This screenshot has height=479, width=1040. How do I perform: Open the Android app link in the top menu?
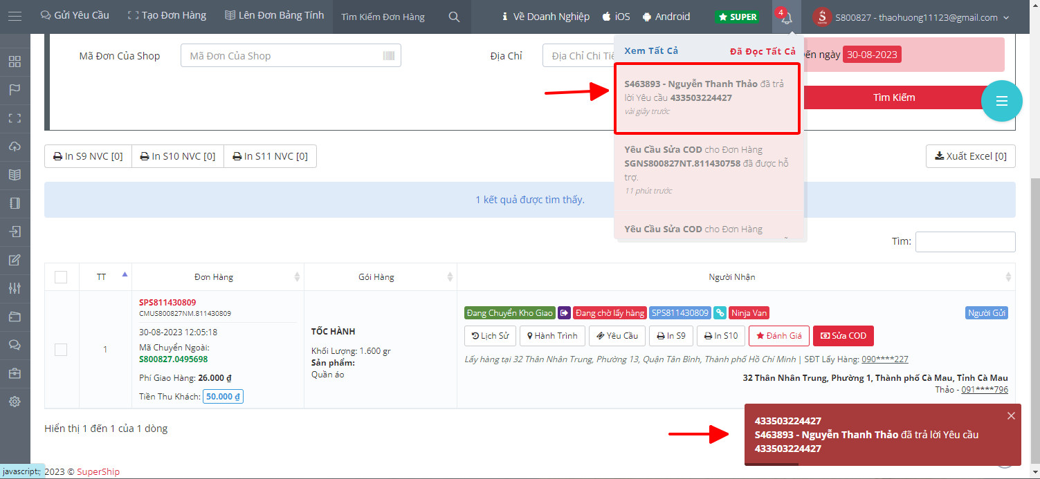[x=666, y=17]
